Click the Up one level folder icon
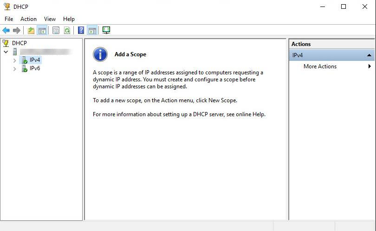 31,31
